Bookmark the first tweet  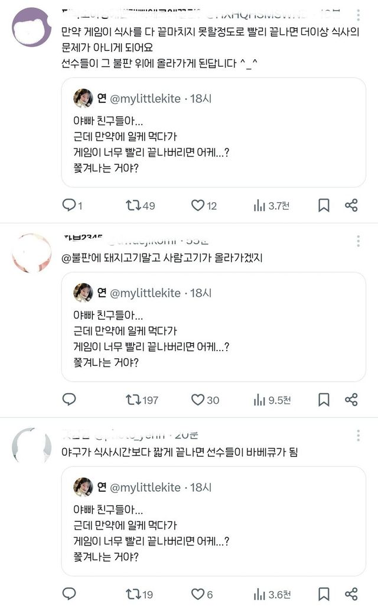click(324, 205)
